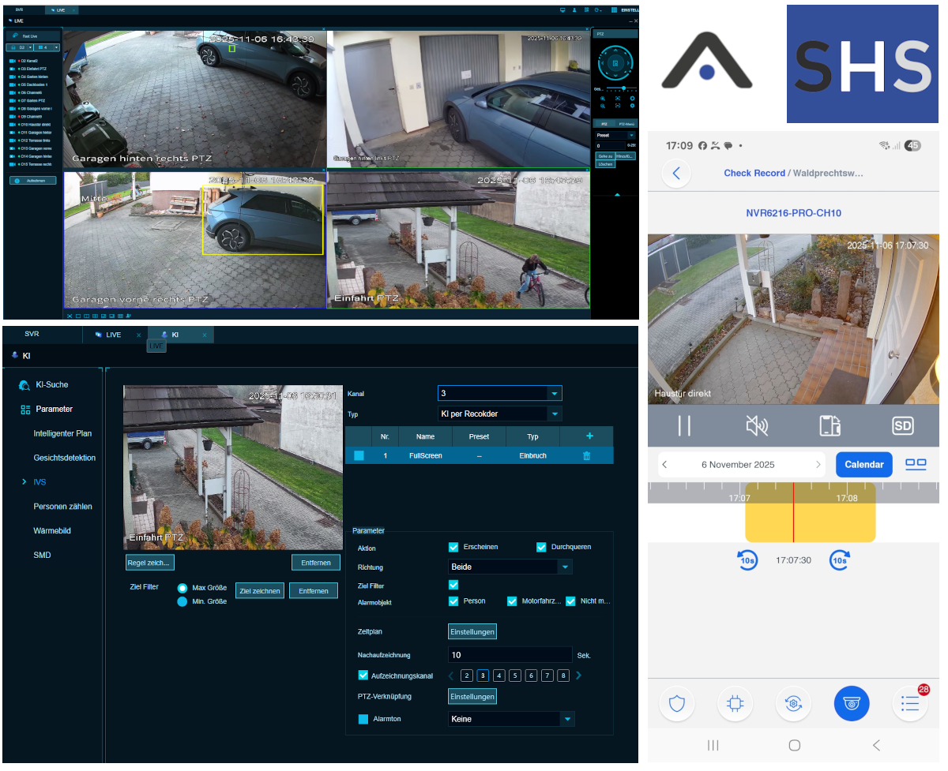The height and width of the screenshot is (771, 948).
Task: Uncheck the Erscheinen action checkbox
Action: pyautogui.click(x=453, y=547)
